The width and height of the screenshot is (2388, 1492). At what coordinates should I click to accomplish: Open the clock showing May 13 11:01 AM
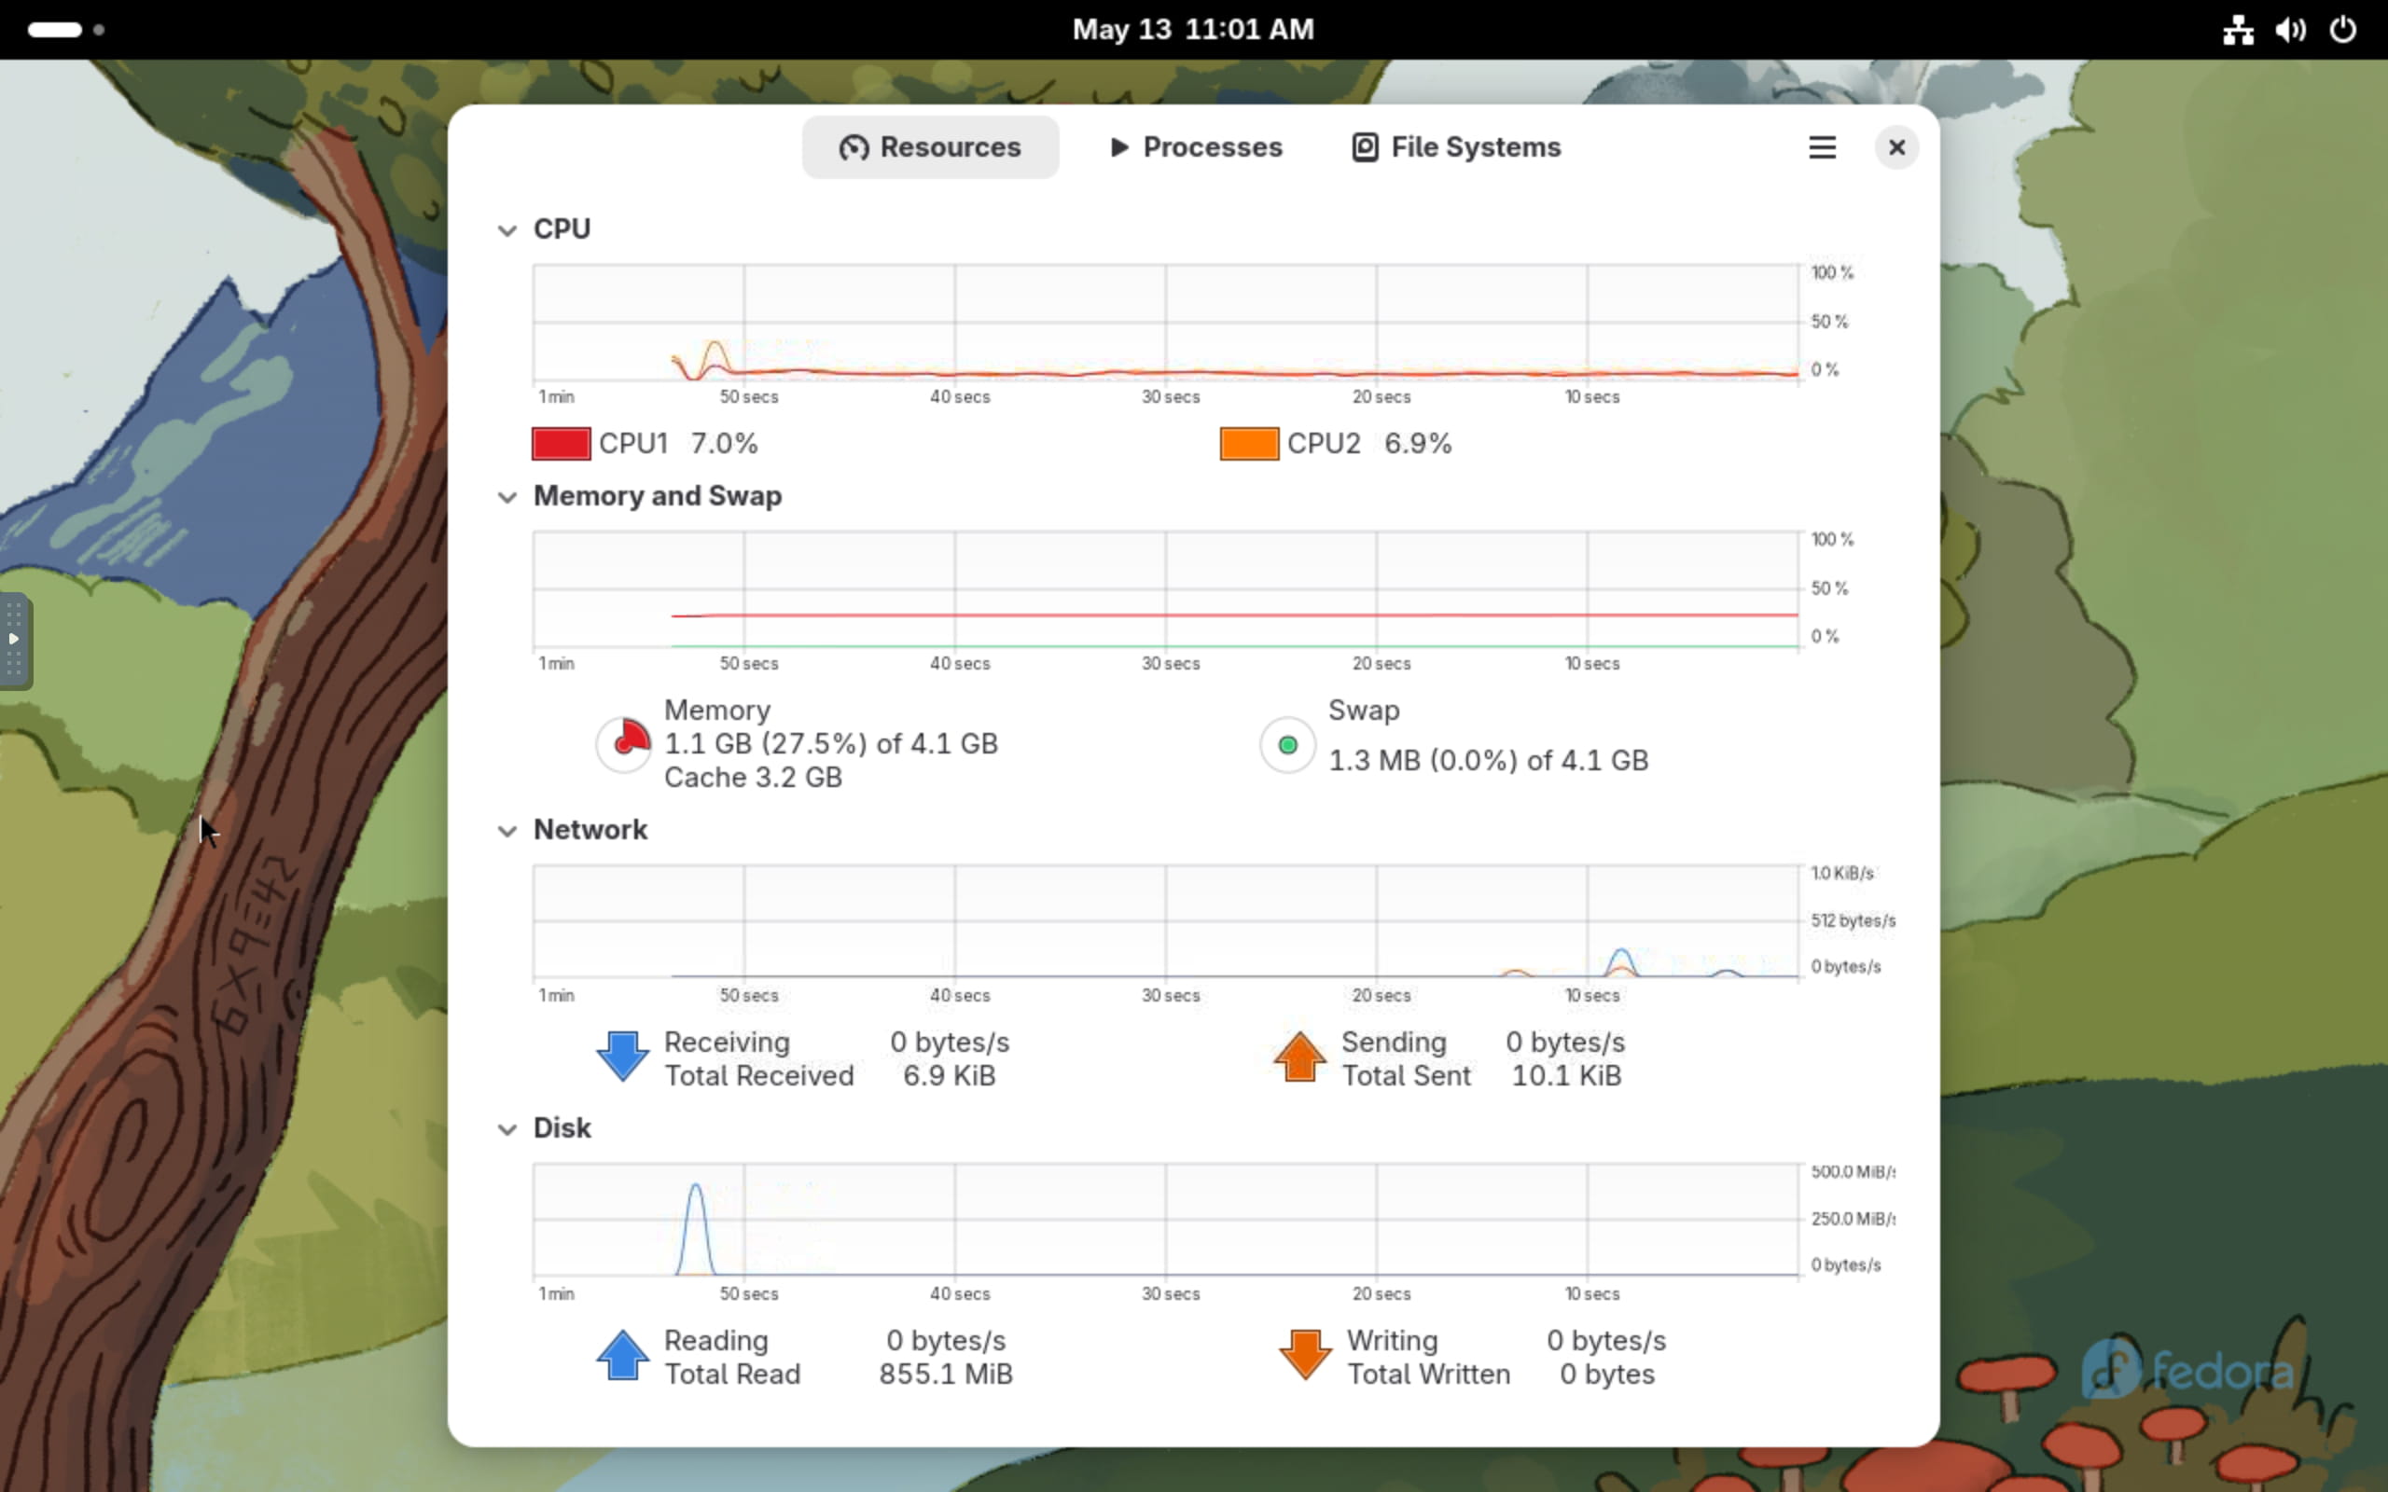point(1193,30)
